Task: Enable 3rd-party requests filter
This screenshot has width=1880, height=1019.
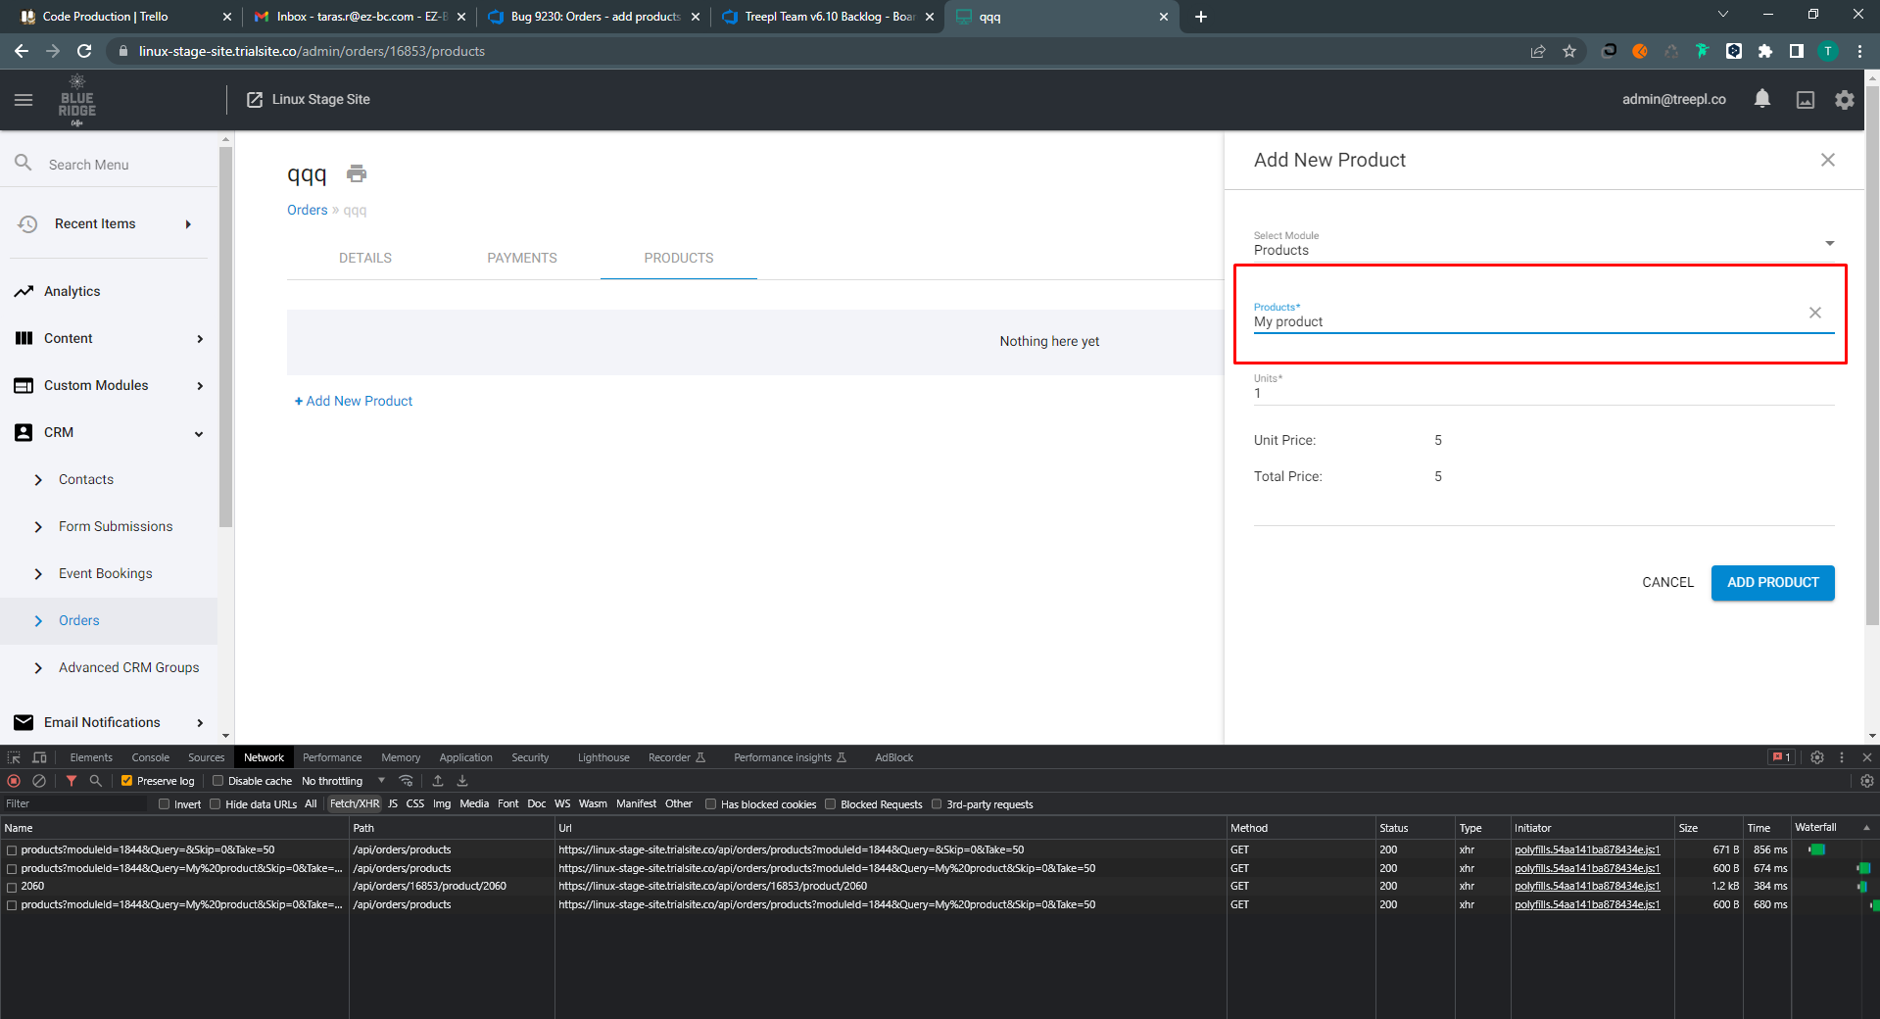Action: (x=936, y=804)
